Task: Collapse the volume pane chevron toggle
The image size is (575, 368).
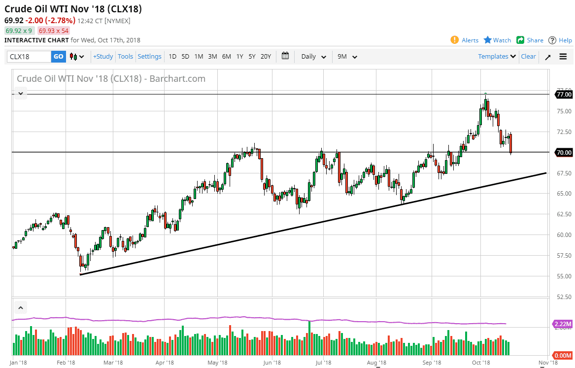Action: pos(21,307)
